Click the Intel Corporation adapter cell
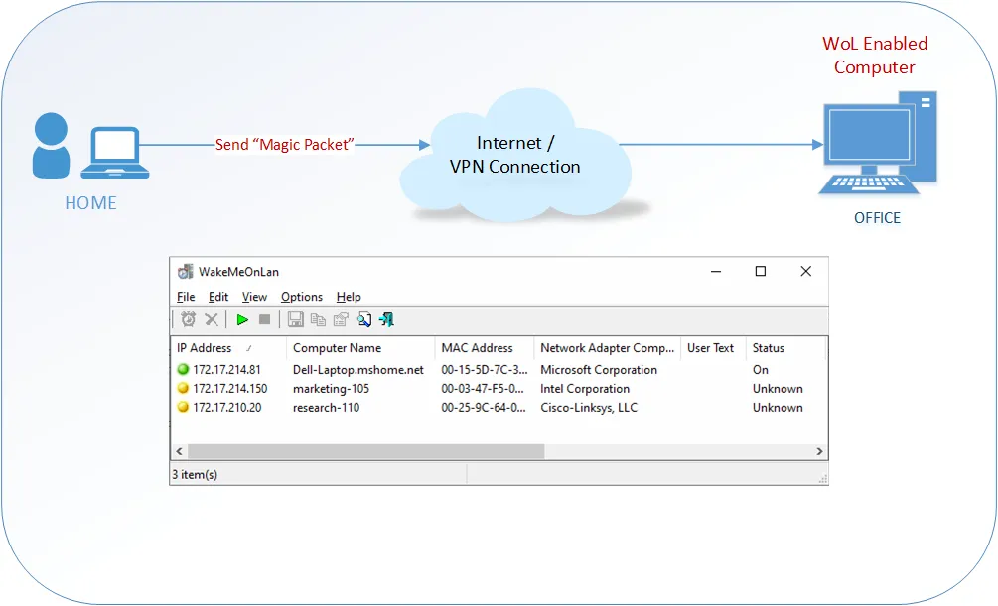The image size is (998, 606). tap(585, 389)
